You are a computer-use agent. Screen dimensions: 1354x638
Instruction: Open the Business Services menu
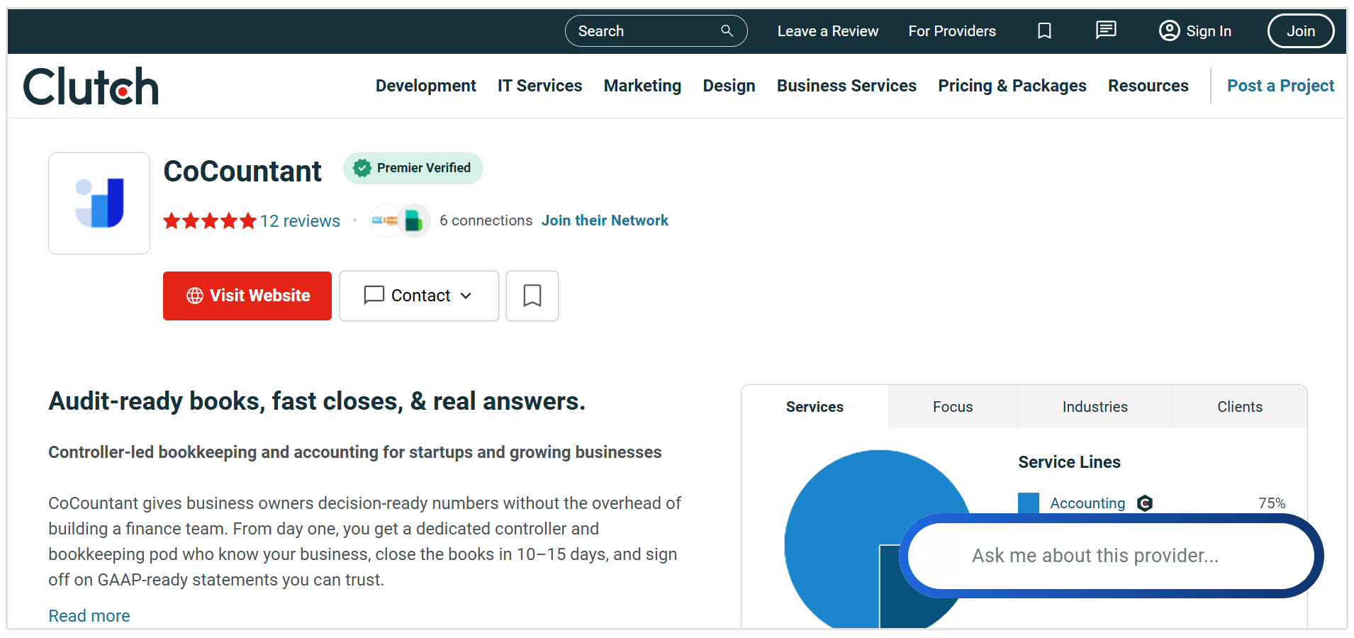[x=846, y=86]
